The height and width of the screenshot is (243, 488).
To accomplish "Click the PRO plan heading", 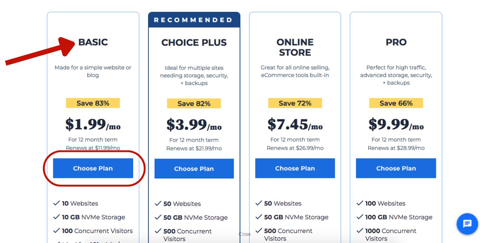I will (x=396, y=42).
